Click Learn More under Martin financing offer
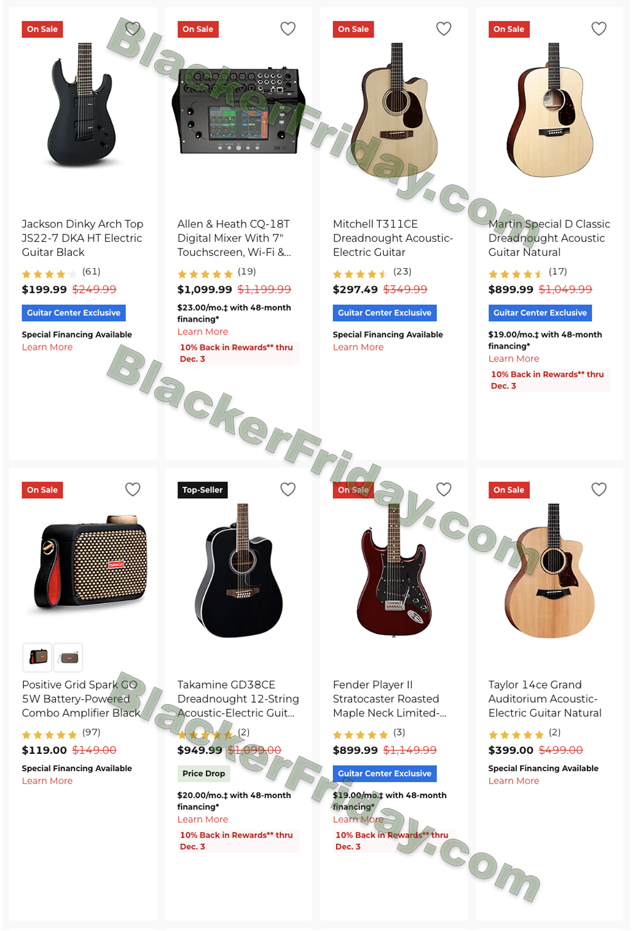Viewport: 633px width, 931px height. (x=514, y=359)
